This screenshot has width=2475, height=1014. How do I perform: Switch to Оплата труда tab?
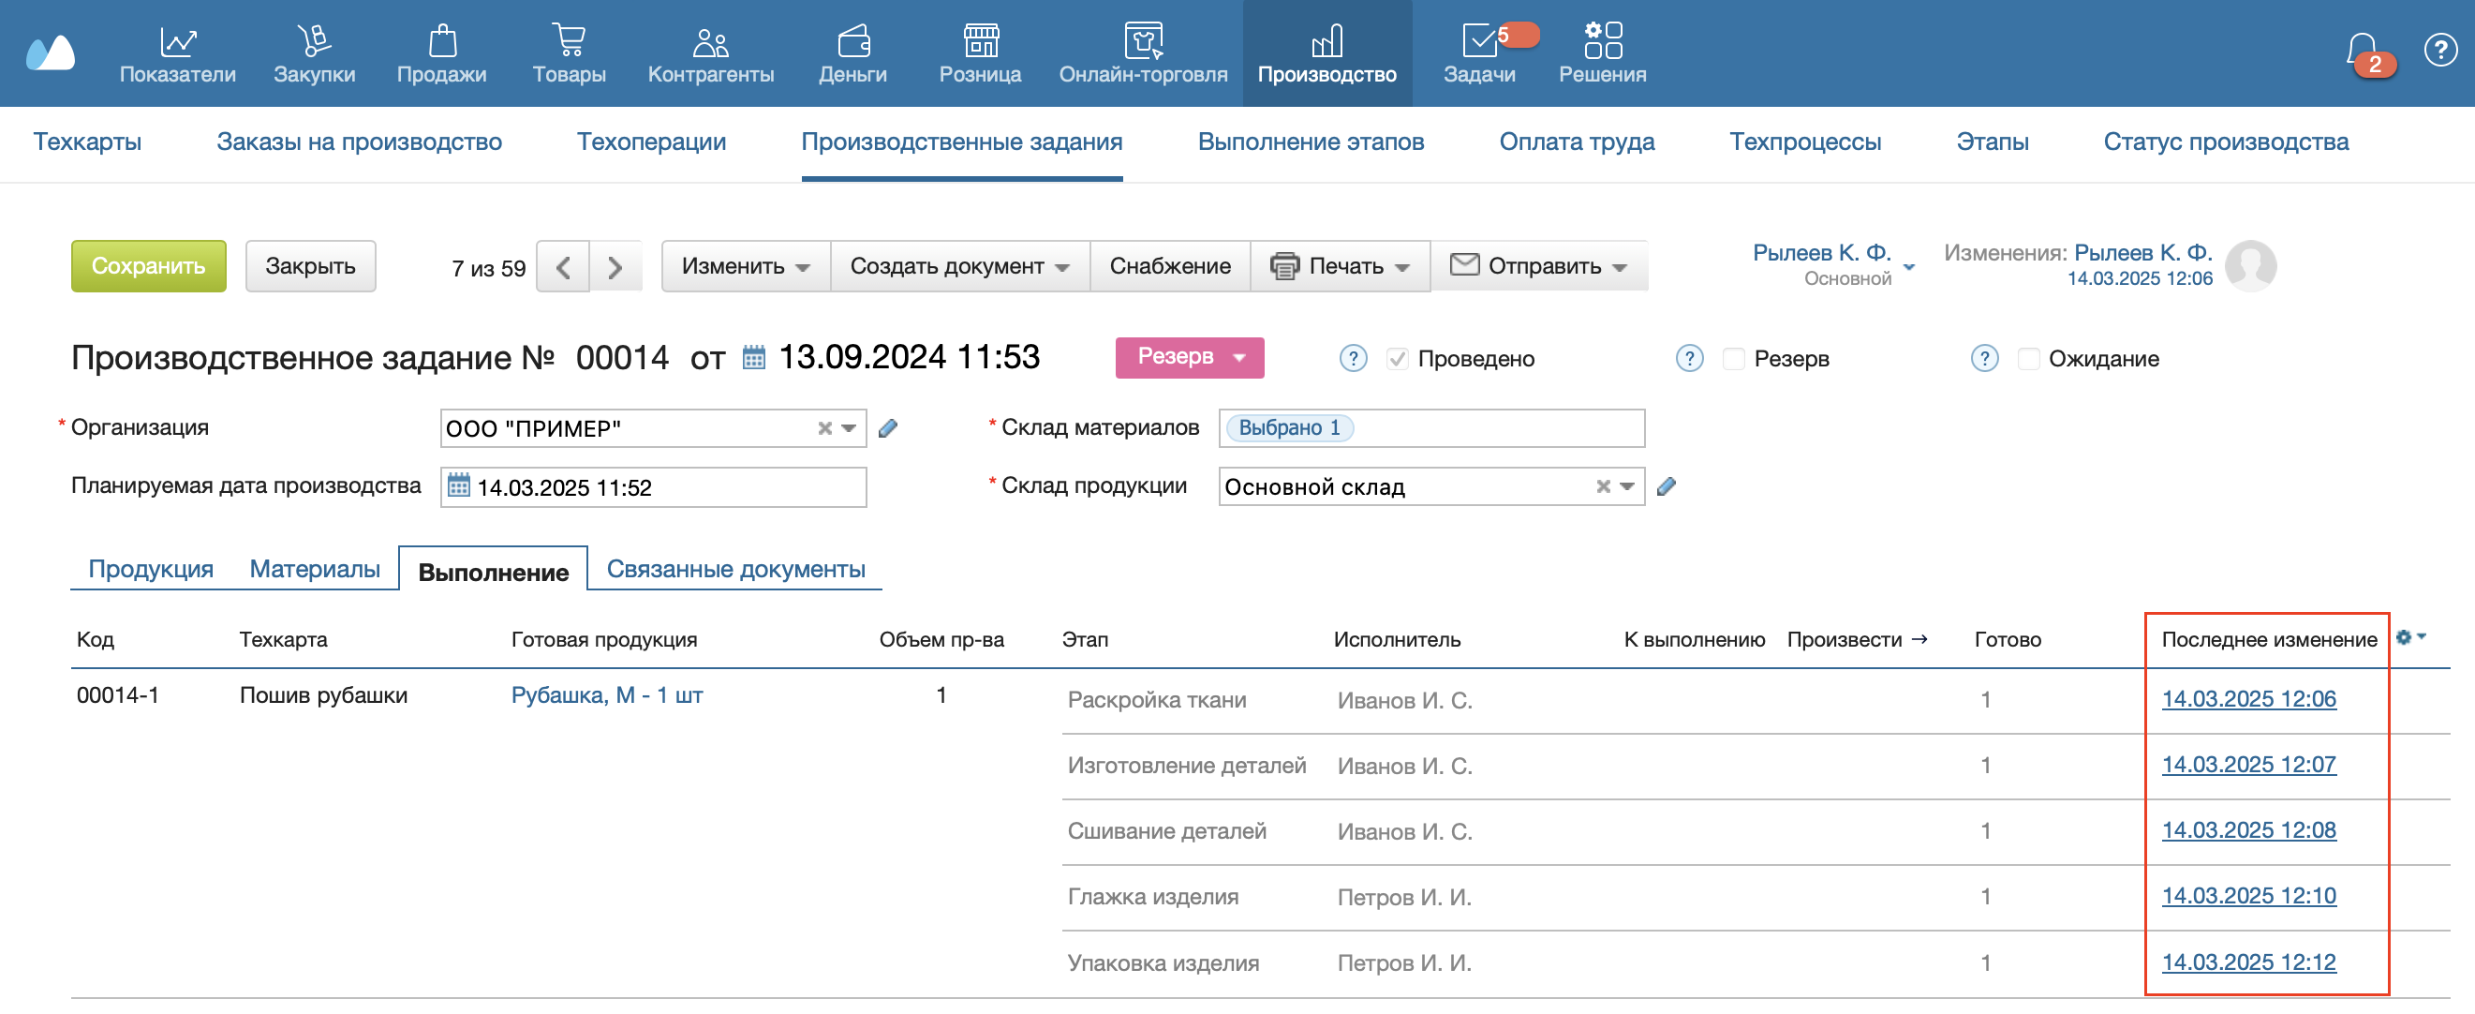coord(1577,142)
